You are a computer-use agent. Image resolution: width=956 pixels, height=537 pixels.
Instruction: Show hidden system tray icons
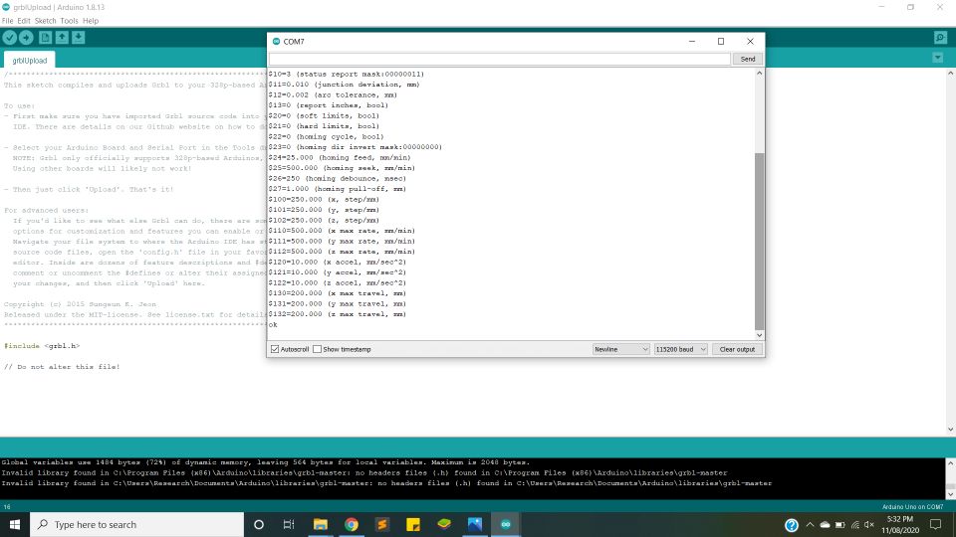[810, 525]
